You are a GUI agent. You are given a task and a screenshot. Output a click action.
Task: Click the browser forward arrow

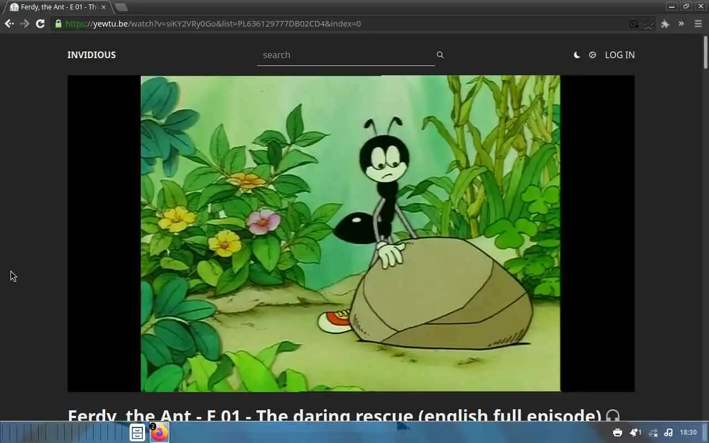[x=24, y=24]
